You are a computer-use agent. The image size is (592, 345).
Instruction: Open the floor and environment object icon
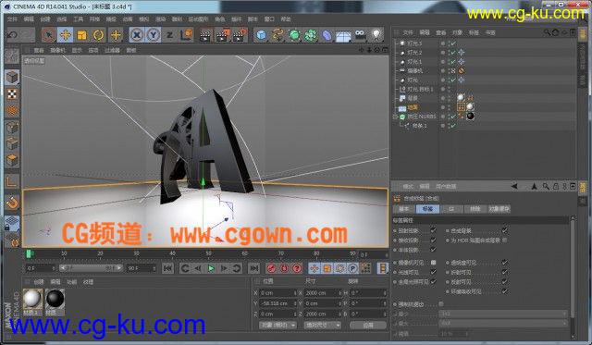tap(343, 36)
